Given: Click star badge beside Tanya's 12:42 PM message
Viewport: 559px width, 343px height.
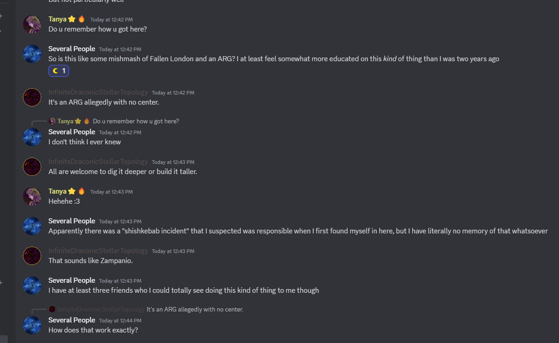Looking at the screenshot, I should click(x=72, y=19).
